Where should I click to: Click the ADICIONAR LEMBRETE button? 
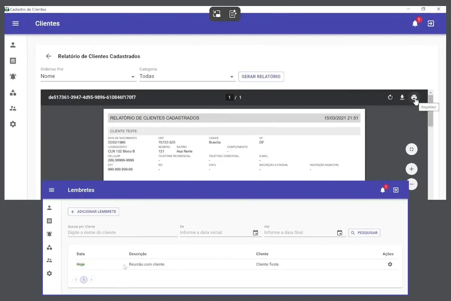coord(93,211)
